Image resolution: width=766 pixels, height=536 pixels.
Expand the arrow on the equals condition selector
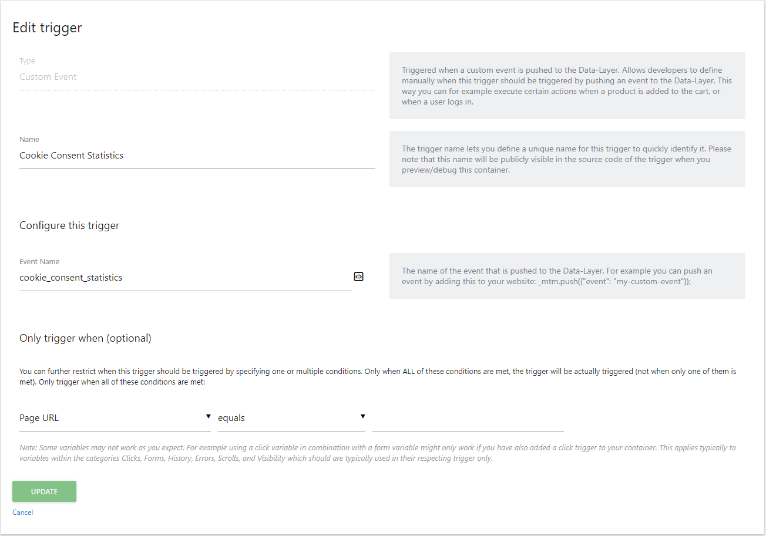363,416
